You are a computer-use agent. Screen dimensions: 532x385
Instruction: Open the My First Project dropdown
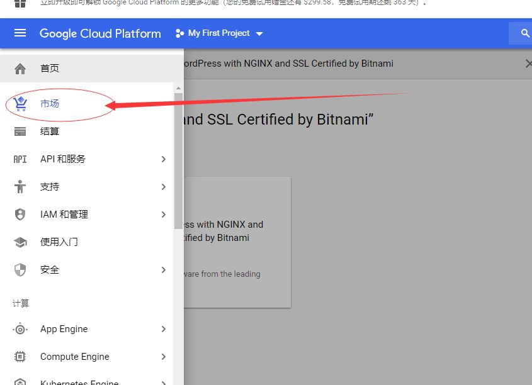tap(219, 33)
